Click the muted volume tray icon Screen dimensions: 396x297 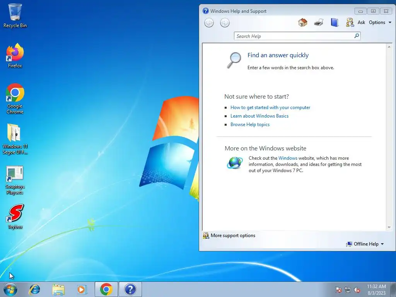pos(357,290)
